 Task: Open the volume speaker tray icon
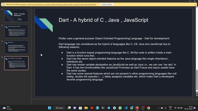tap(178, 108)
